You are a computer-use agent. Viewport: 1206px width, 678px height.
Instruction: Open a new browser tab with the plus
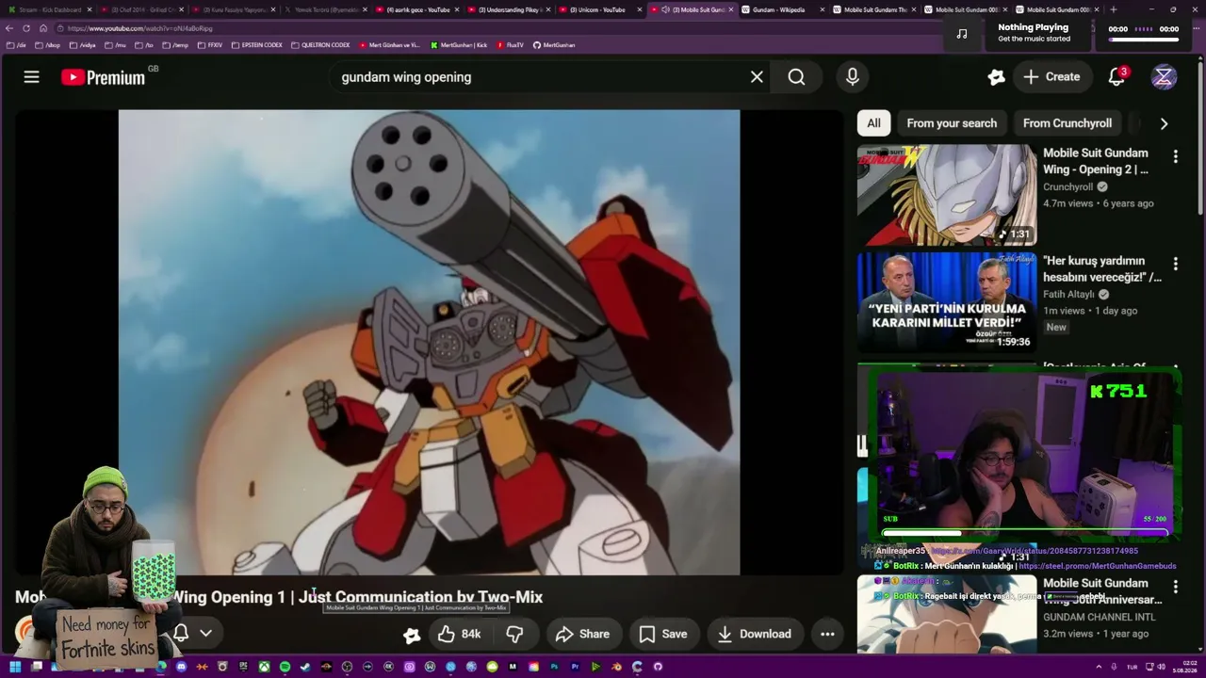click(x=1114, y=9)
